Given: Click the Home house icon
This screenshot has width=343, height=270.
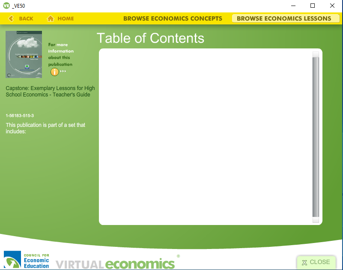Looking at the screenshot, I should (51, 18).
